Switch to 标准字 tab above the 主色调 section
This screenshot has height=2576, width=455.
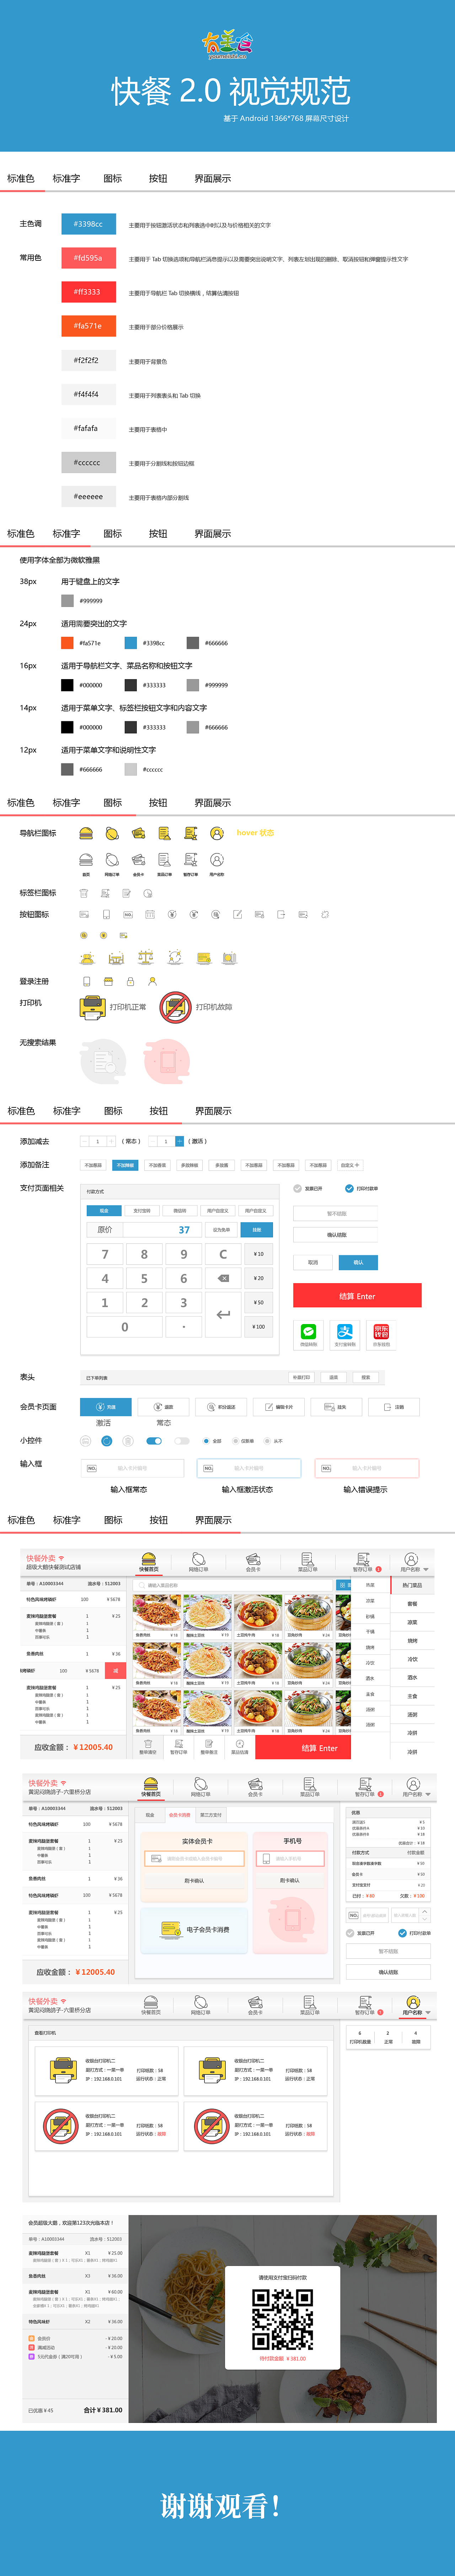coord(66,178)
